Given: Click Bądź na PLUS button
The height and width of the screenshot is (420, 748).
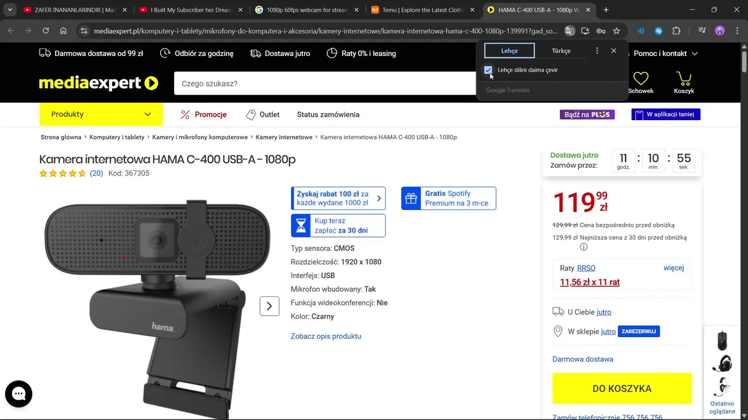Looking at the screenshot, I should (x=587, y=114).
